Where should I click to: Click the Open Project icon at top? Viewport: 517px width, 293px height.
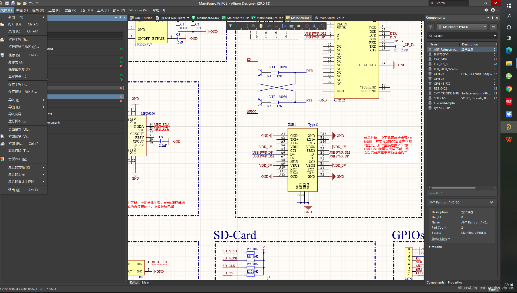click(25, 3)
